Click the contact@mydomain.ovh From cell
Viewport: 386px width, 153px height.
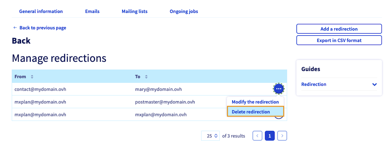[40, 89]
